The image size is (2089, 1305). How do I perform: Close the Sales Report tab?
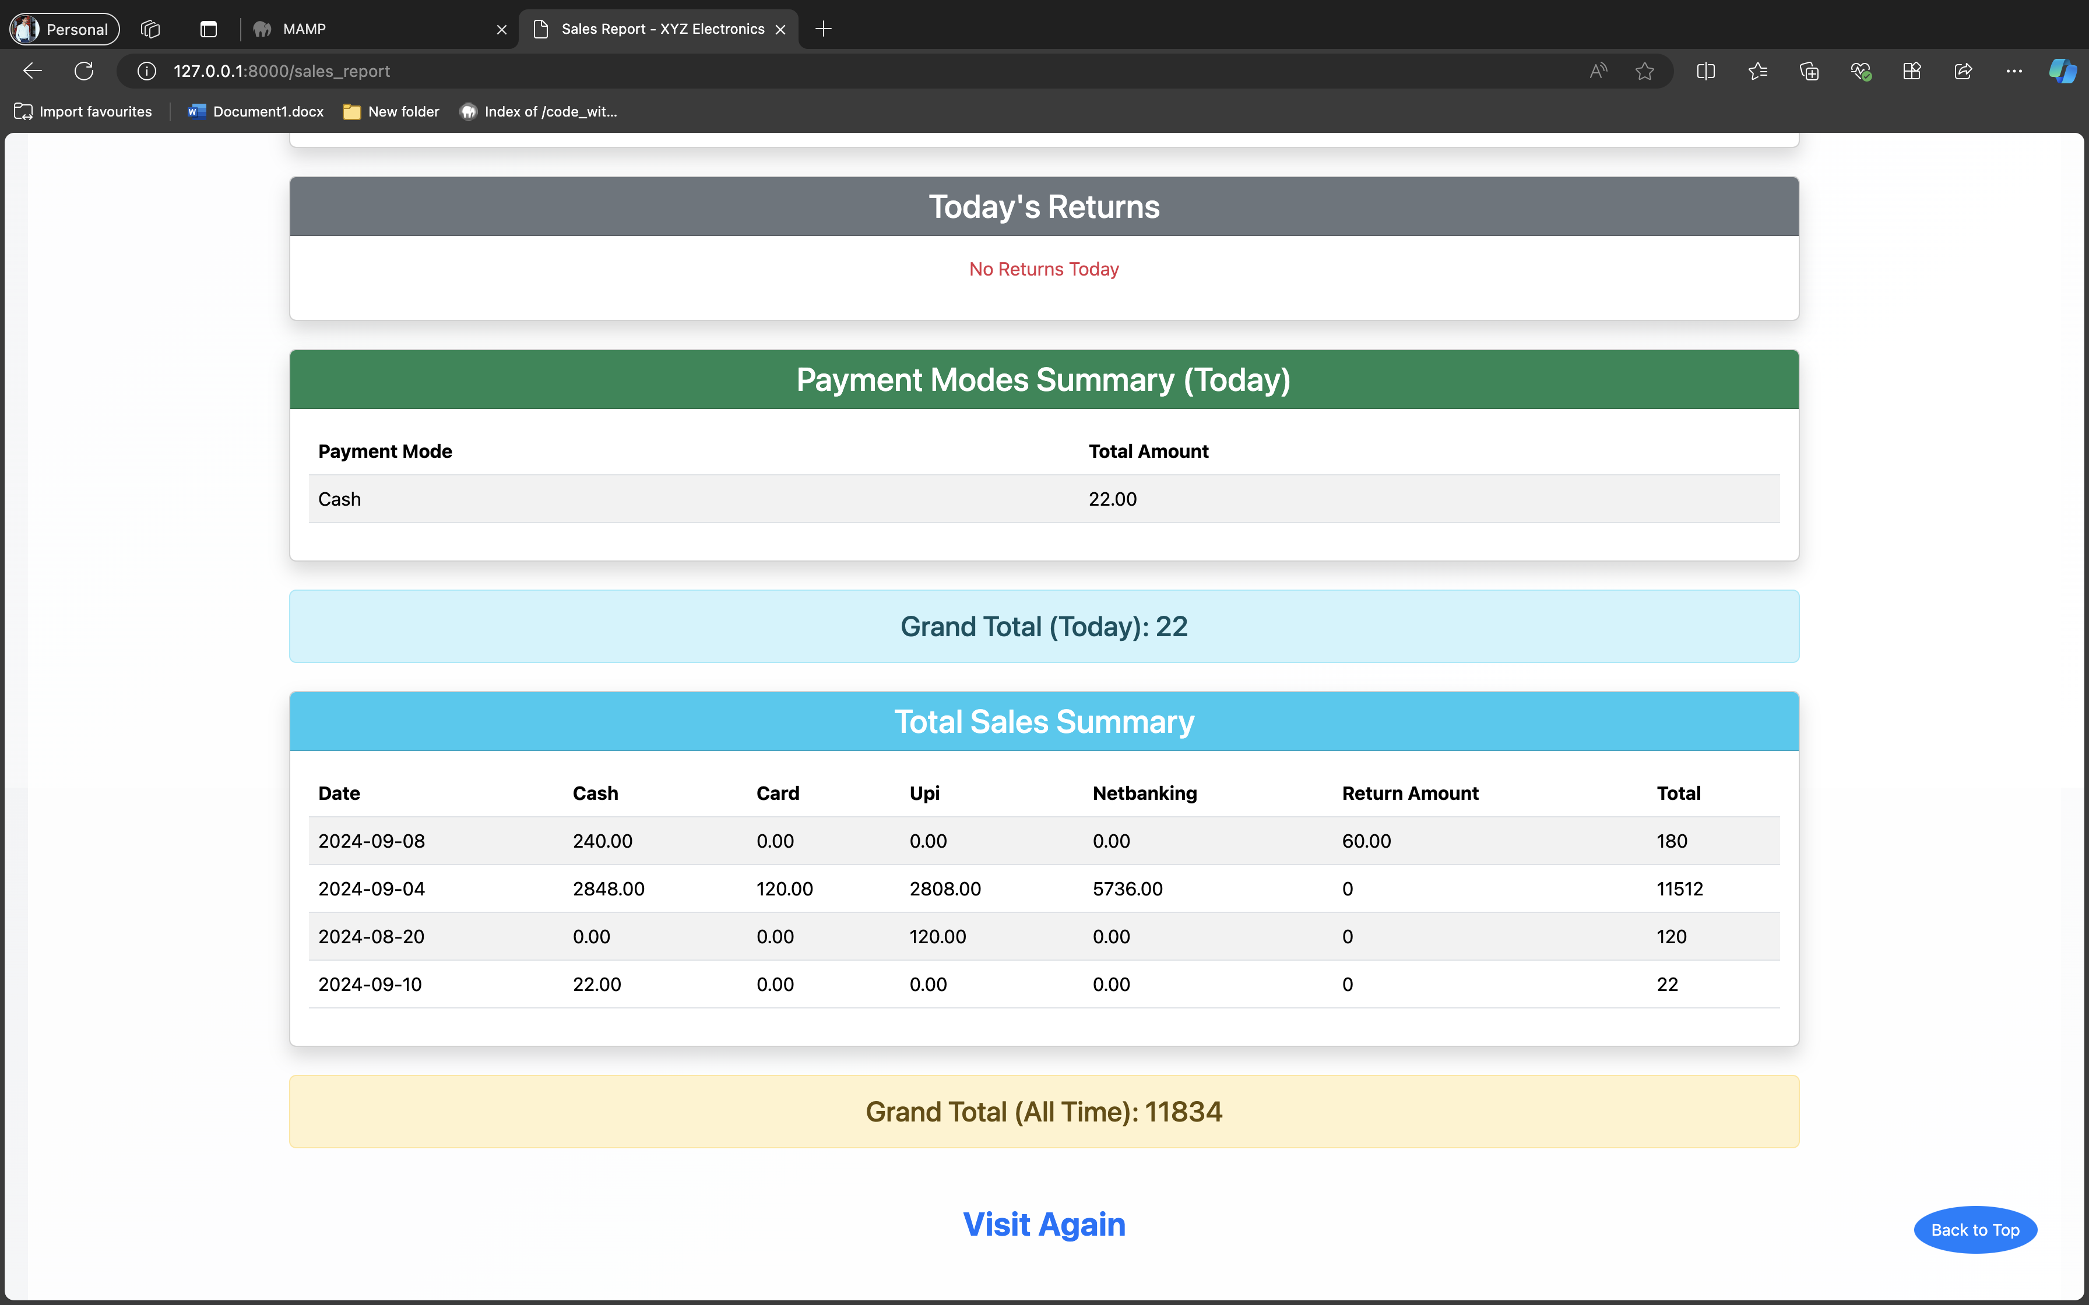point(780,29)
